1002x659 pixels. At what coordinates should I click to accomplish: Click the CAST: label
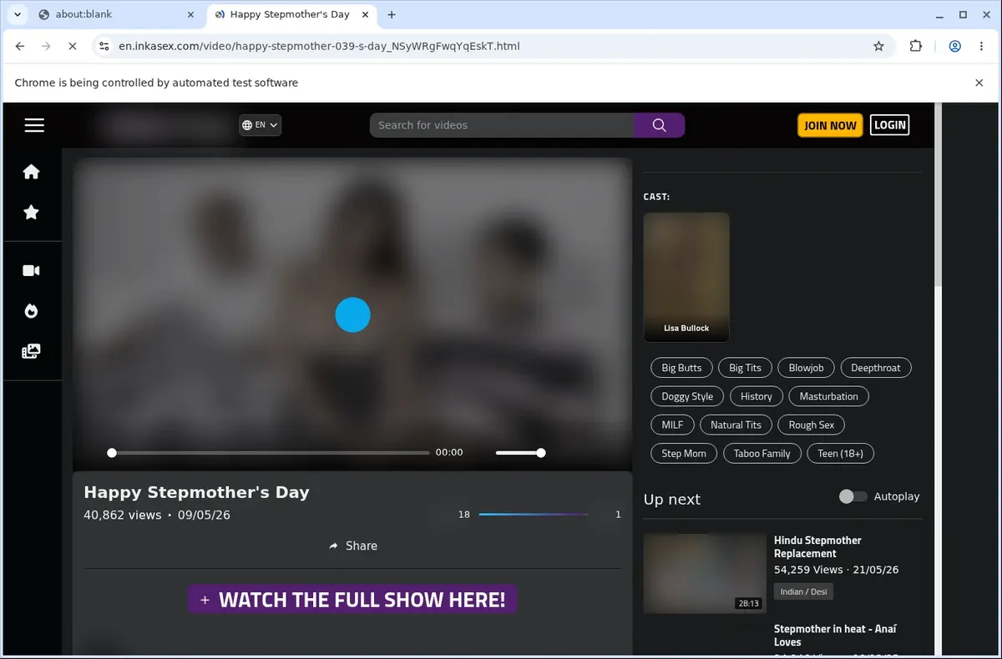point(656,197)
